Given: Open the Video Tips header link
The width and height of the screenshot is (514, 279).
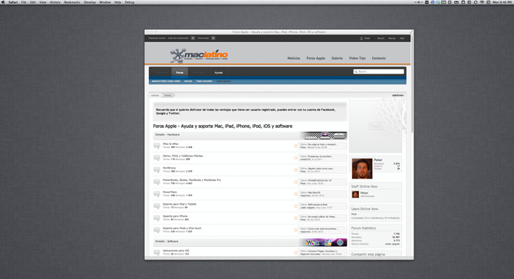Looking at the screenshot, I should coord(357,58).
